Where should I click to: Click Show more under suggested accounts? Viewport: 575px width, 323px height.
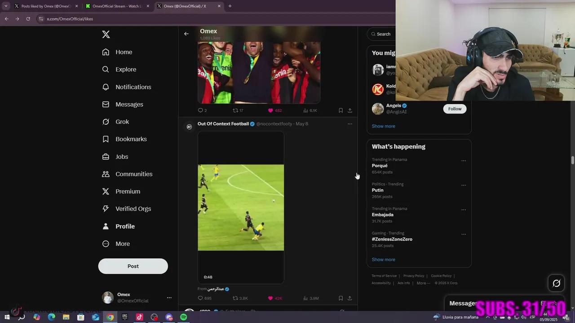[384, 126]
